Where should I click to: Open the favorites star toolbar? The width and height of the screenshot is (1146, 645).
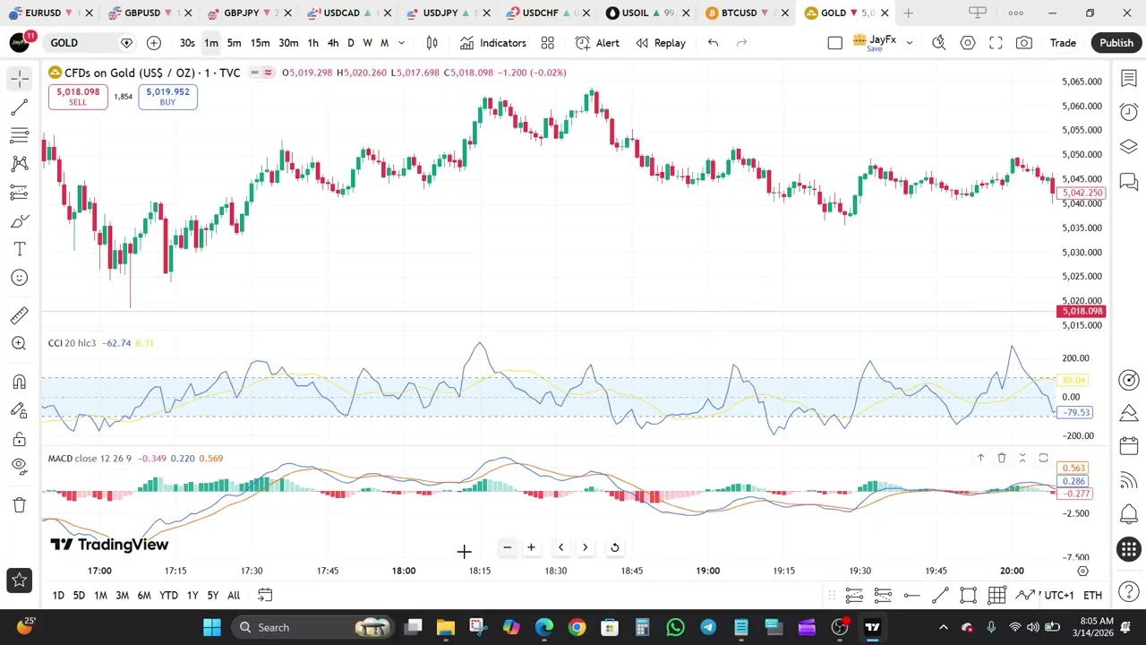[x=20, y=580]
